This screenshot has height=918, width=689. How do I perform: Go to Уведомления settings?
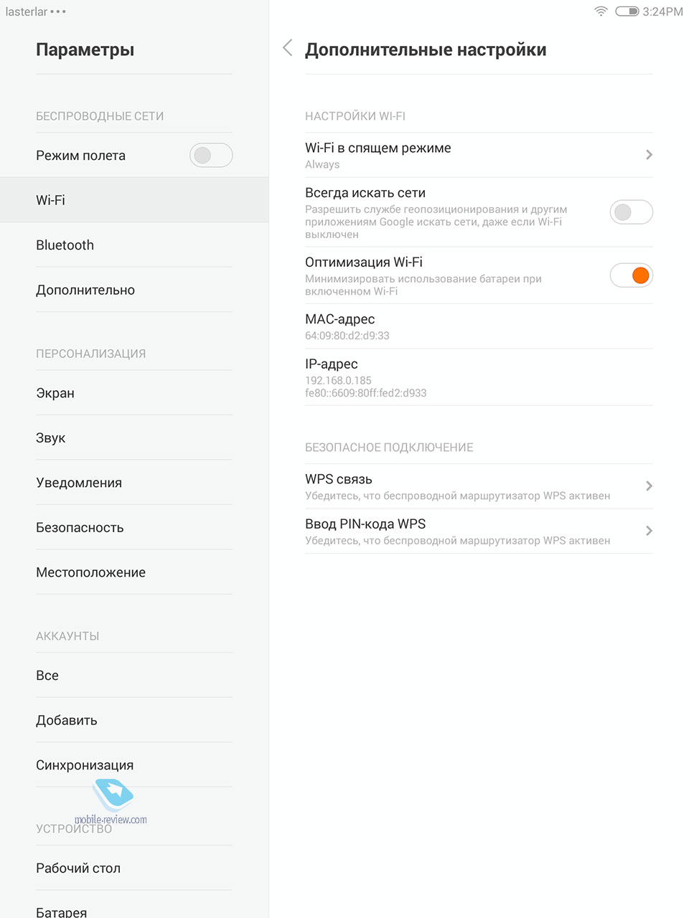click(134, 483)
